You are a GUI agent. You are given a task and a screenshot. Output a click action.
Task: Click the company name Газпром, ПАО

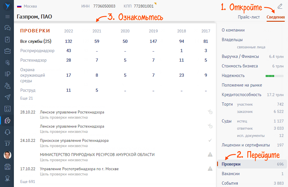(x=34, y=17)
